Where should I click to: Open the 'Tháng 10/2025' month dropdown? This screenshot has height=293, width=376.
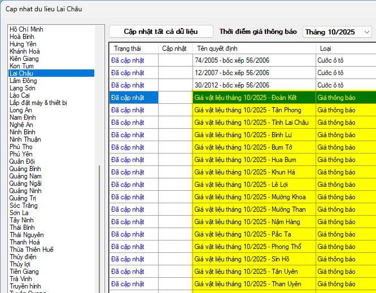click(337, 32)
